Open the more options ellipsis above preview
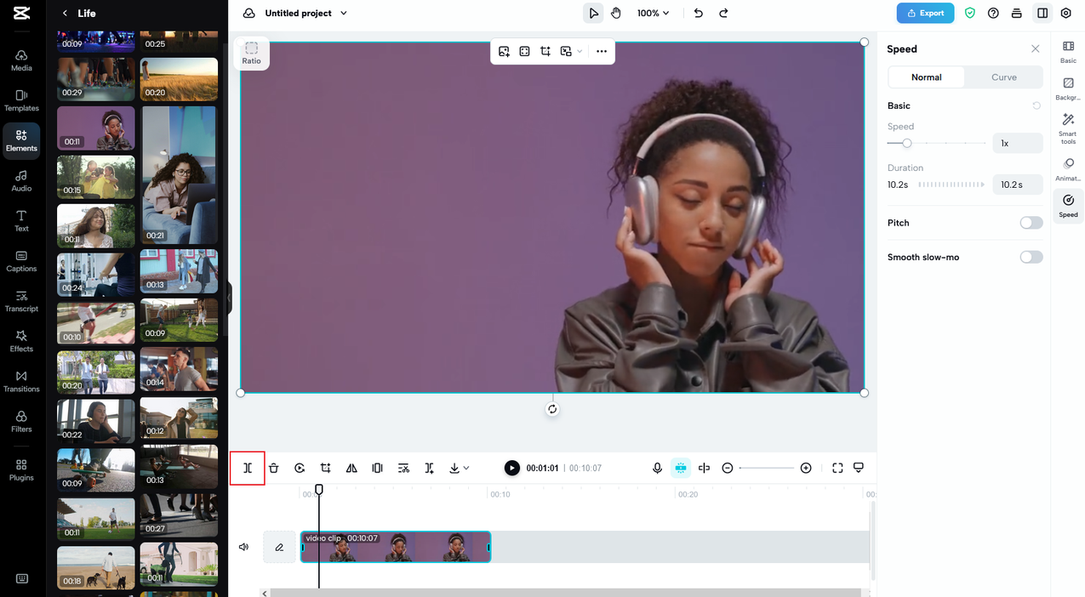The height and width of the screenshot is (597, 1085). point(602,51)
